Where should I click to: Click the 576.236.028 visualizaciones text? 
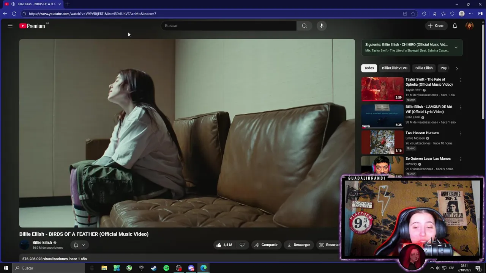click(x=45, y=259)
